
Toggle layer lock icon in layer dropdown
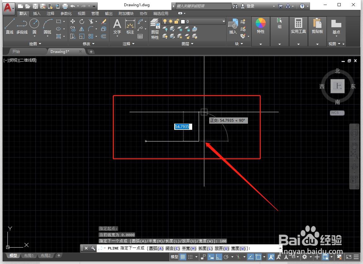(x=176, y=21)
